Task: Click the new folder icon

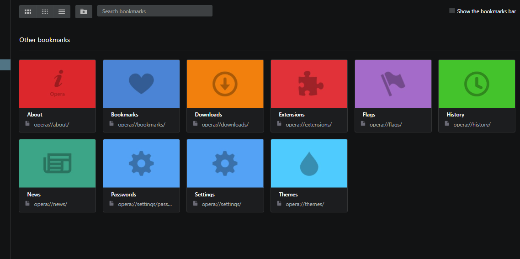Action: coord(84,11)
